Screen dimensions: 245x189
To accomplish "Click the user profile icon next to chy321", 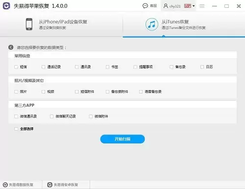I will [x=166, y=6].
